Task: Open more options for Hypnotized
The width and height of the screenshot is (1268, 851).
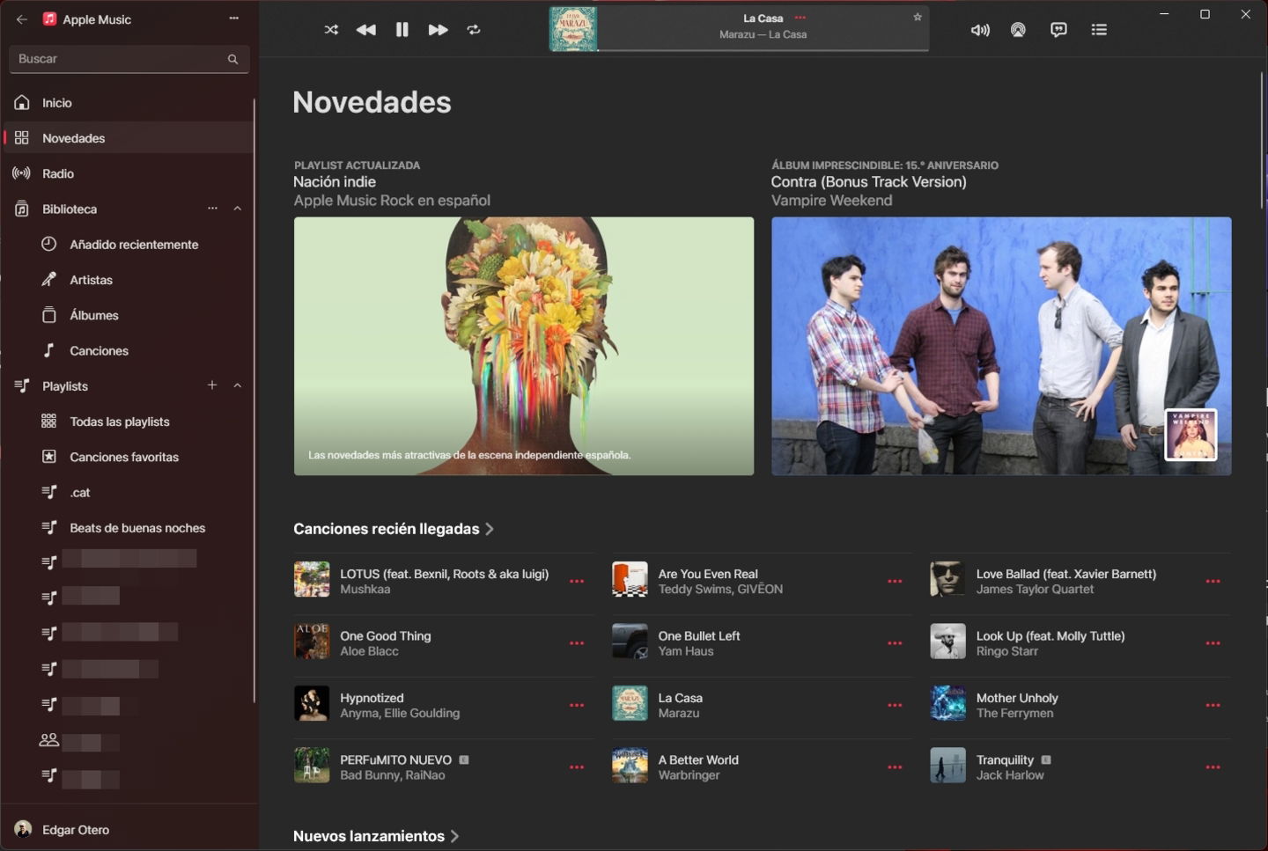Action: coord(577,705)
